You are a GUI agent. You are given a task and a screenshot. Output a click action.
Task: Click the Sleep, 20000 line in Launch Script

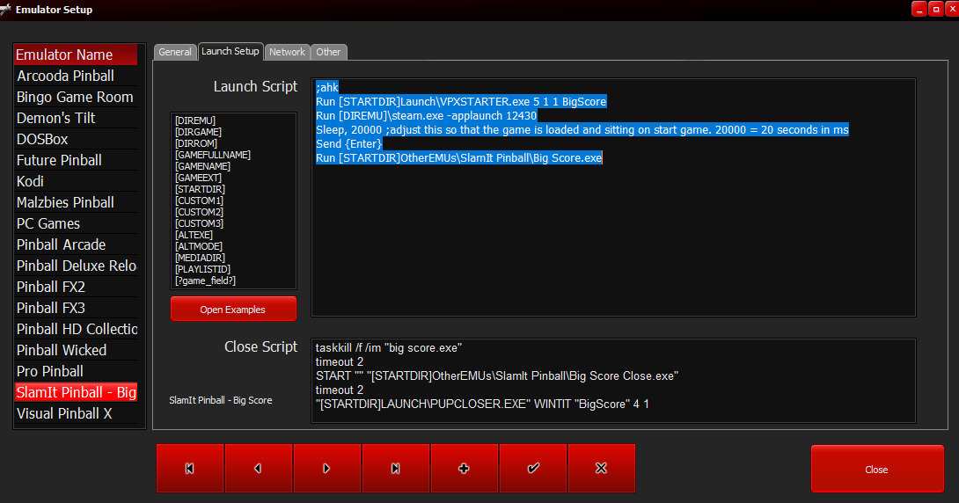582,130
